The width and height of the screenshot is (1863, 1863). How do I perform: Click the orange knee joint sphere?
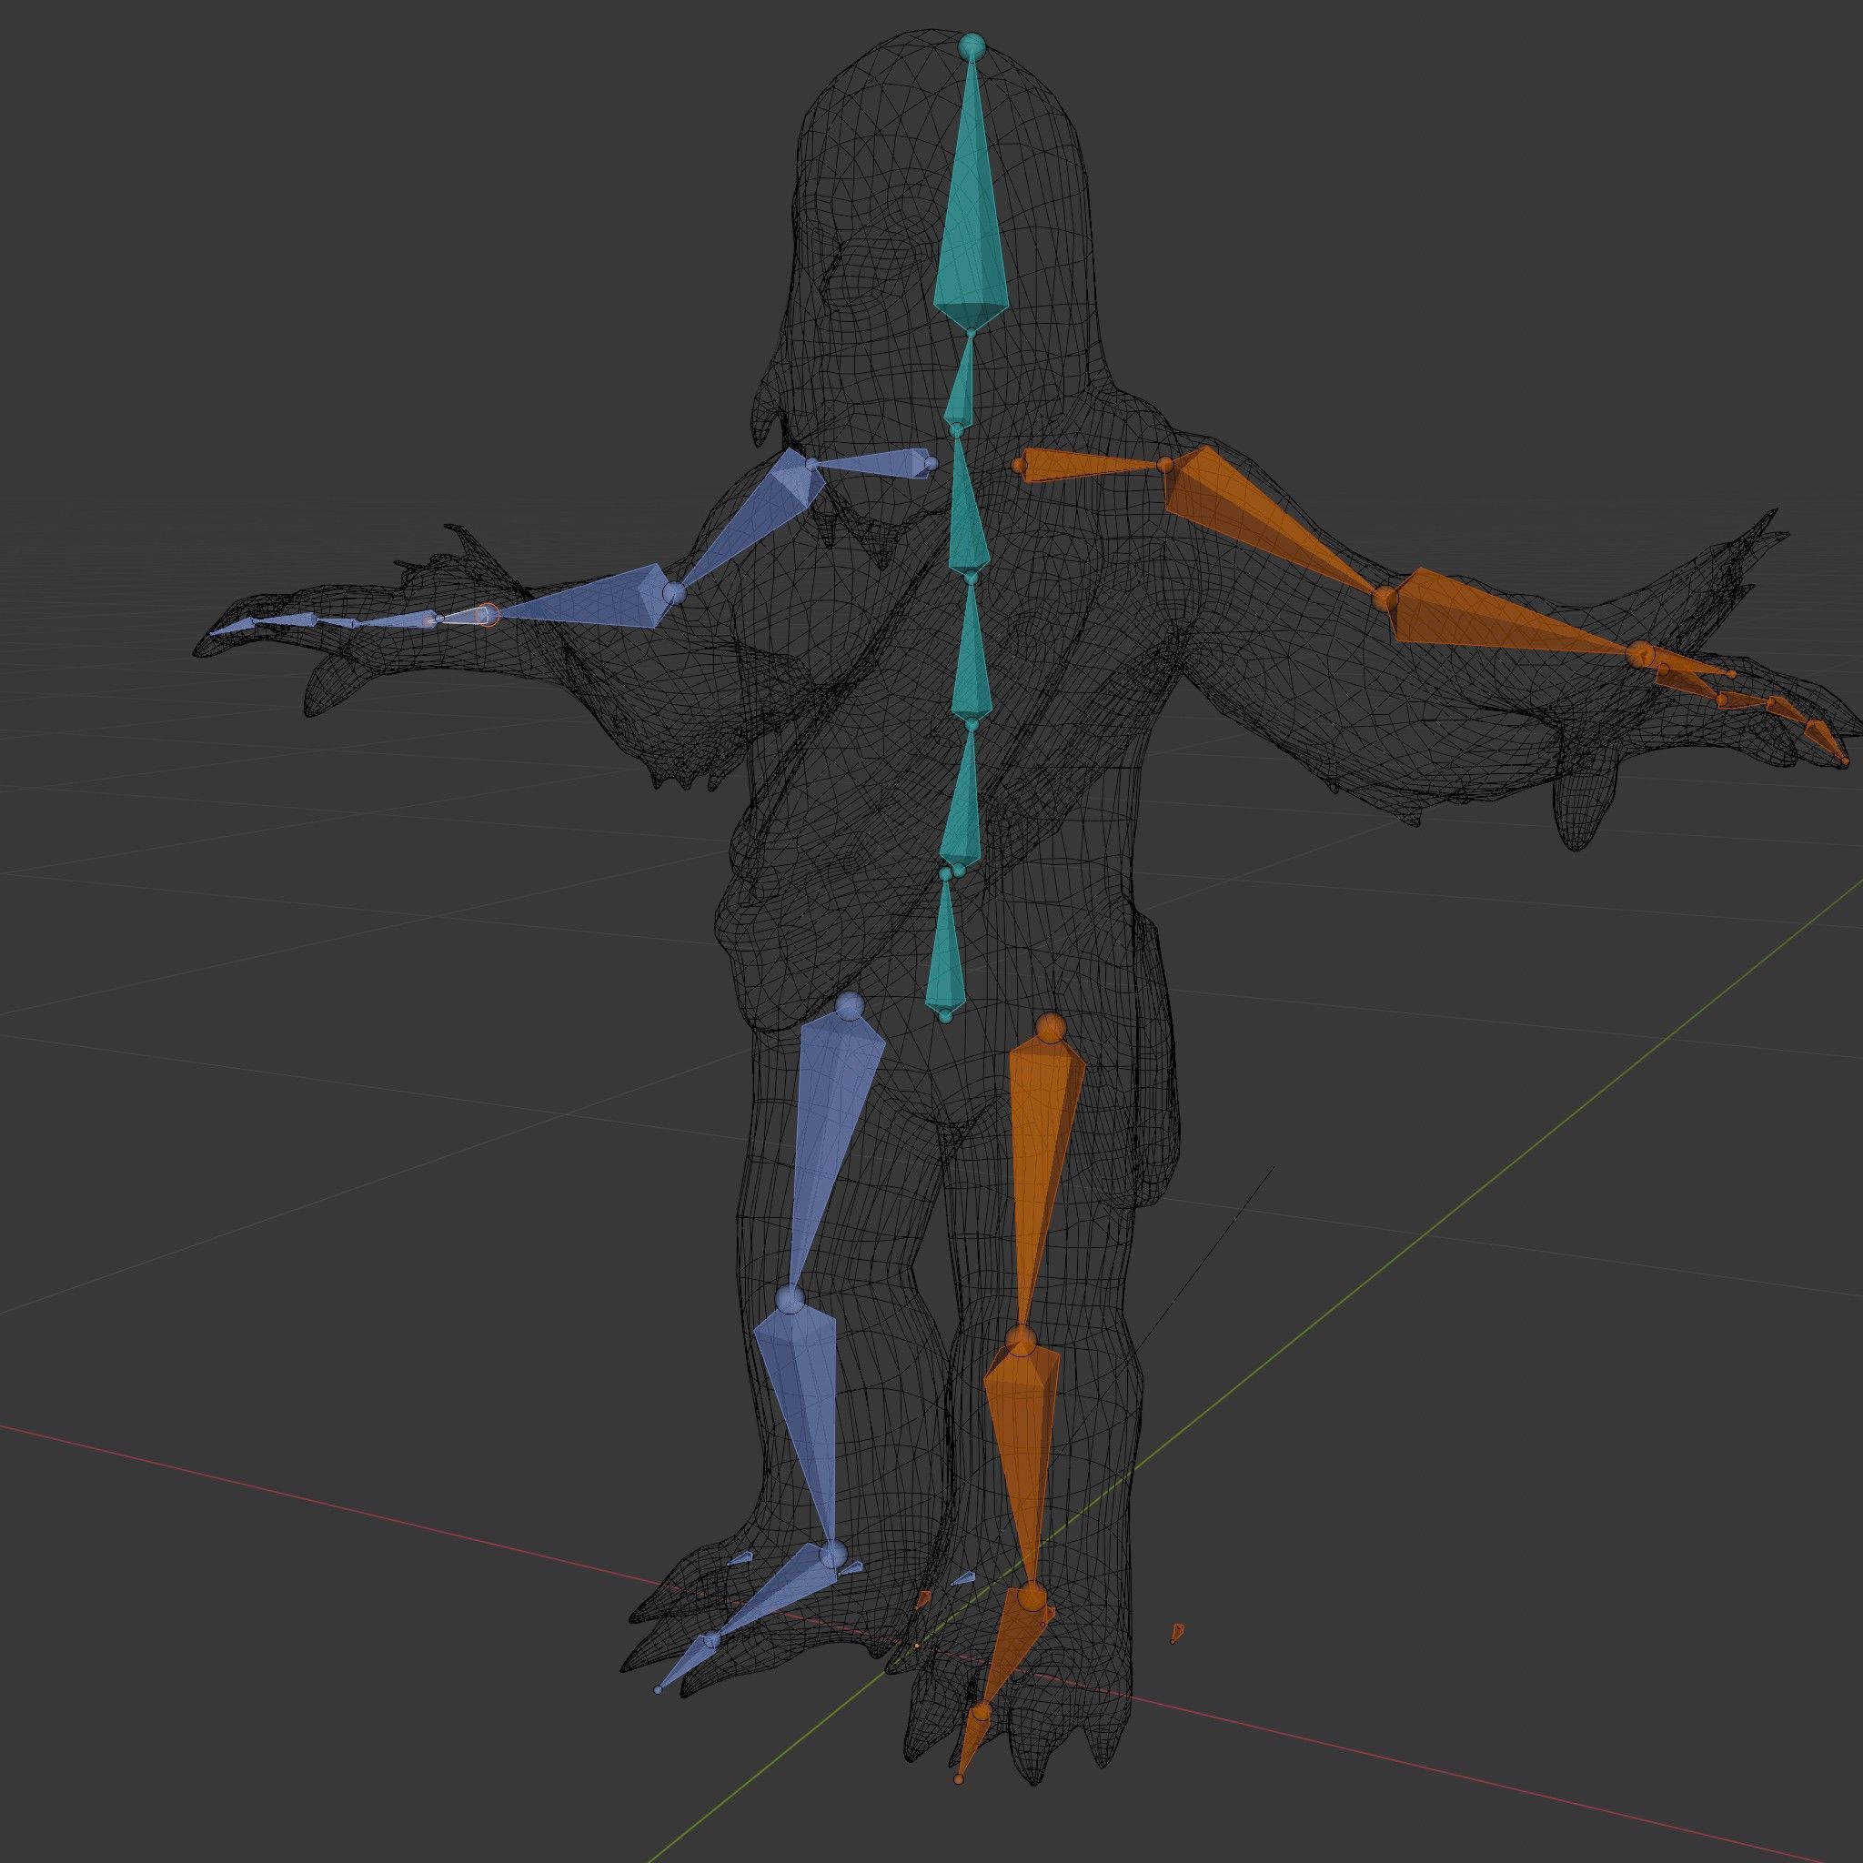(1022, 1339)
